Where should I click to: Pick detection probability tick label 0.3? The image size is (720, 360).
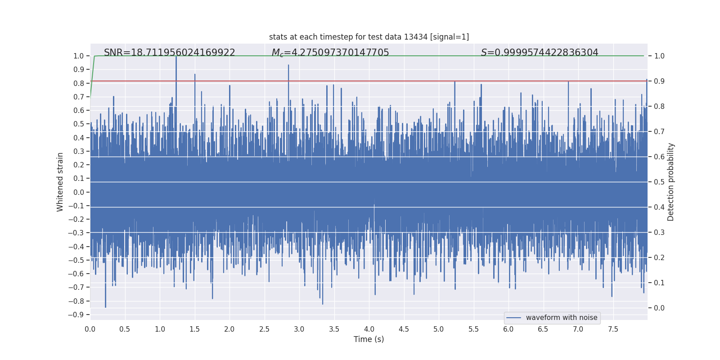point(659,233)
